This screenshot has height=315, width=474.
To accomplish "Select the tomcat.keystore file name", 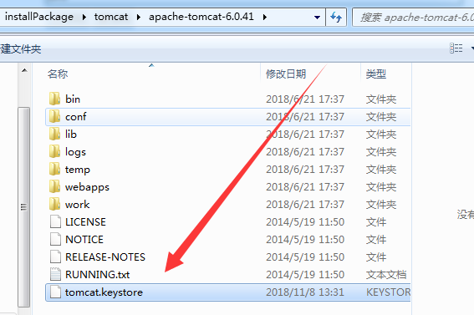I will pyautogui.click(x=104, y=292).
